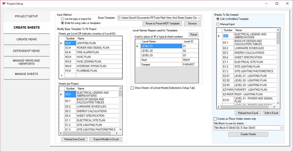Open the Create Views tab
This screenshot has height=152, width=293.
click(27, 39)
